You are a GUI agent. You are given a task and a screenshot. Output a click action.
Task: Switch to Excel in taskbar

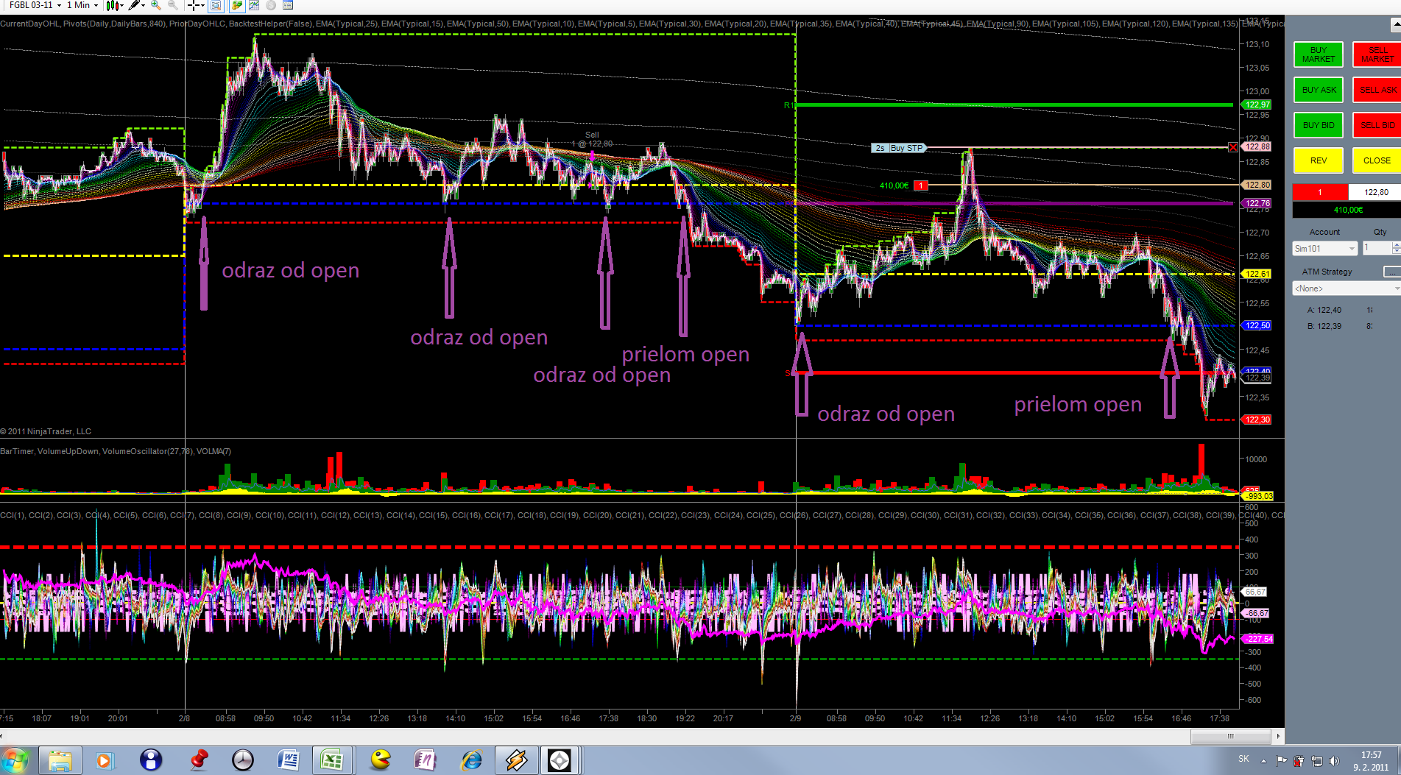tap(332, 760)
